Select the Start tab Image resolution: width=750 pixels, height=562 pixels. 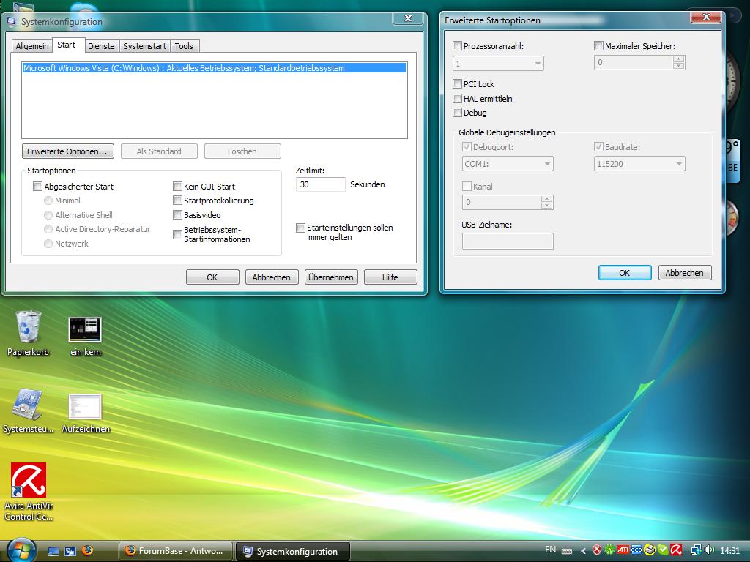point(67,45)
